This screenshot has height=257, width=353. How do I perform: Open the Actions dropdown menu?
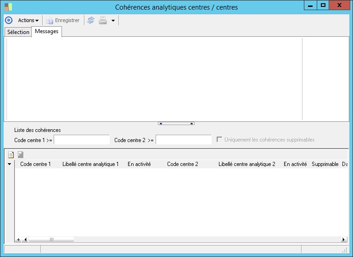coord(28,20)
